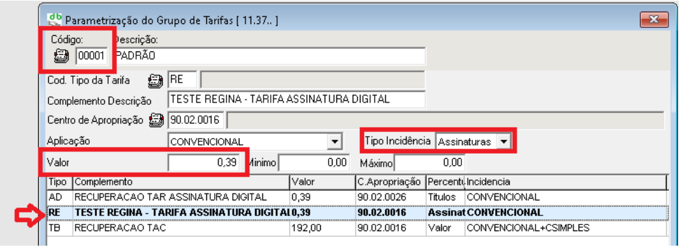The image size is (680, 246).
Task: Click Titulos cell in the AD row
Action: pos(446,197)
